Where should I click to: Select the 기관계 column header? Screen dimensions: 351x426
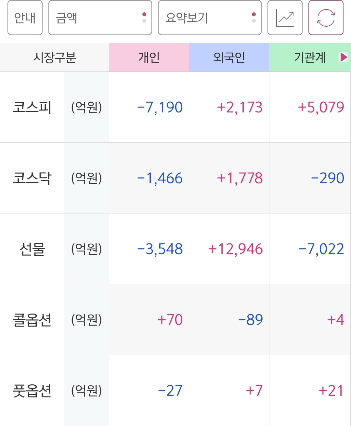coord(310,57)
